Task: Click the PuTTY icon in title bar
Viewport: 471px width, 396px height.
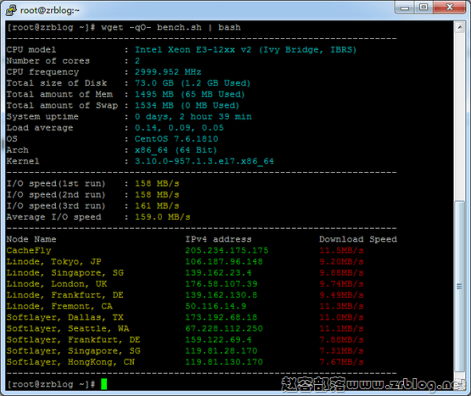Action: point(11,10)
